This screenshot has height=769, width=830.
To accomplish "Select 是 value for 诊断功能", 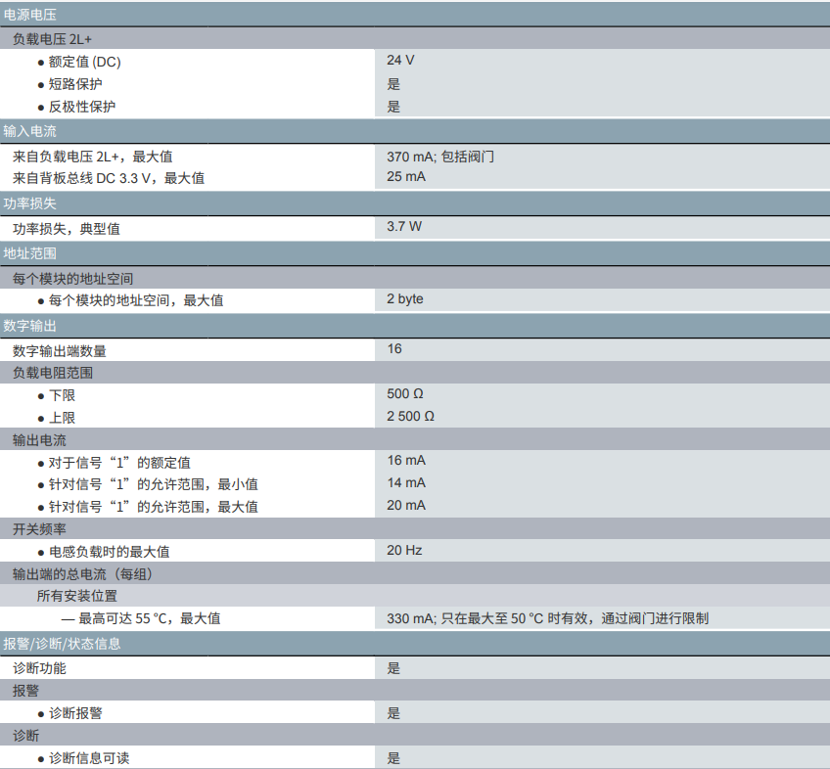I will [393, 668].
